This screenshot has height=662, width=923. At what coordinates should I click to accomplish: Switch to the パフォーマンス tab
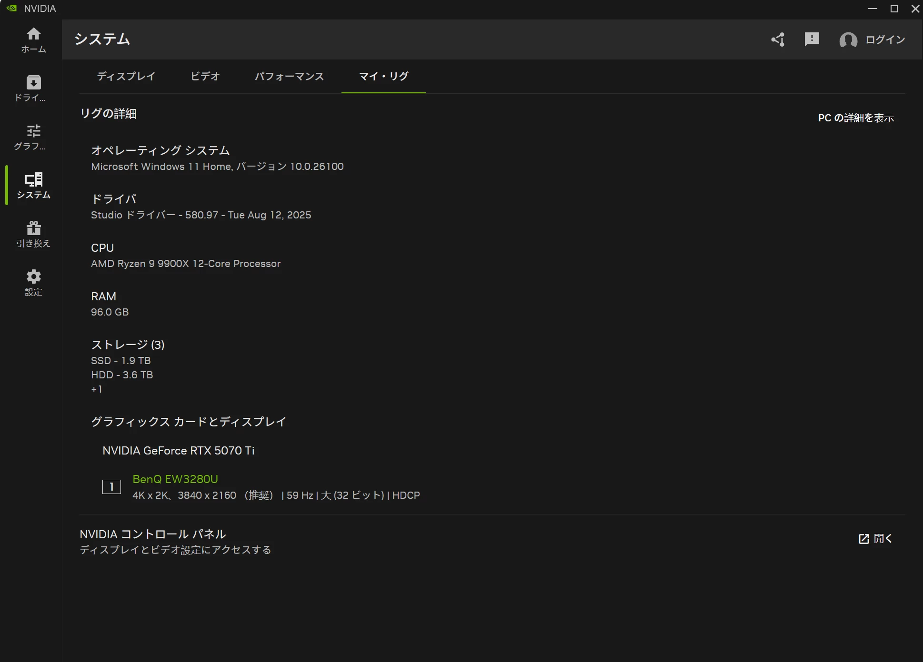(289, 77)
